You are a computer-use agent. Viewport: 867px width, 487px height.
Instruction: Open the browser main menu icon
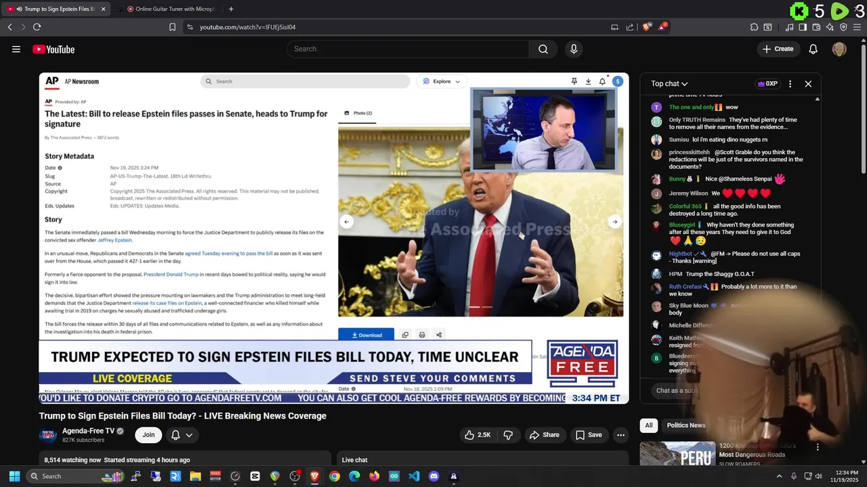coord(857,27)
